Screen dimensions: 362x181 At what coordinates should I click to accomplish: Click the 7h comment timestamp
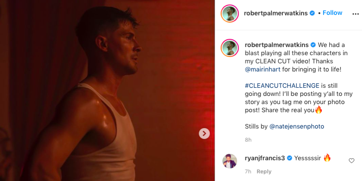pyautogui.click(x=248, y=171)
